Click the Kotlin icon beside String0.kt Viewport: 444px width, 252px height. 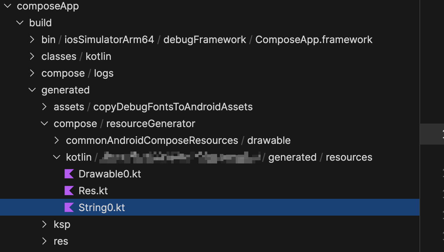(x=69, y=208)
